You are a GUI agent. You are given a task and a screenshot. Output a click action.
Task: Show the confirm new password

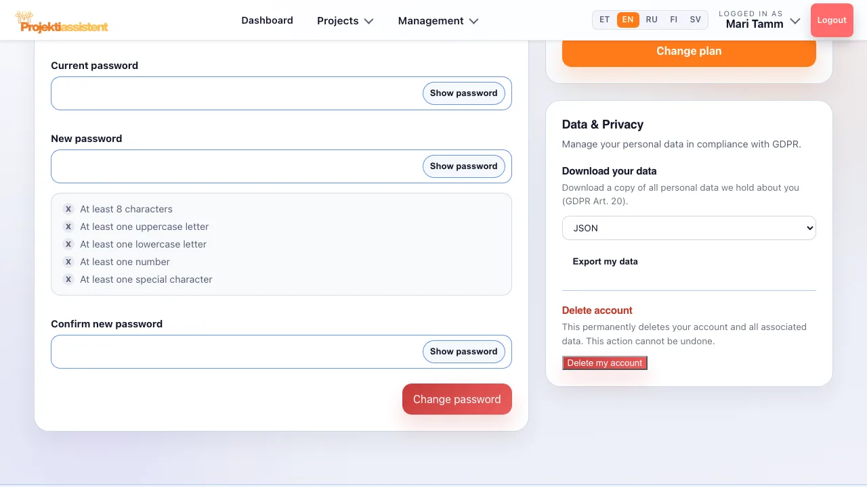point(464,352)
